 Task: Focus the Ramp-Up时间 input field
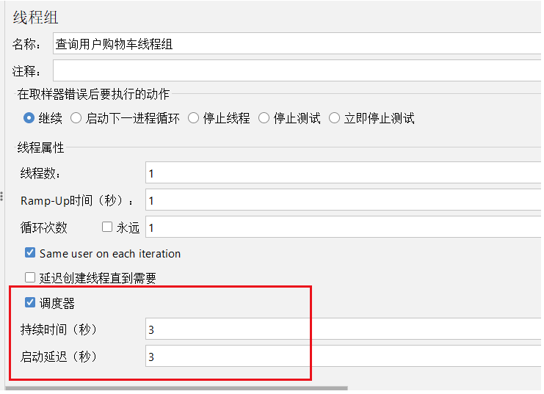click(344, 200)
